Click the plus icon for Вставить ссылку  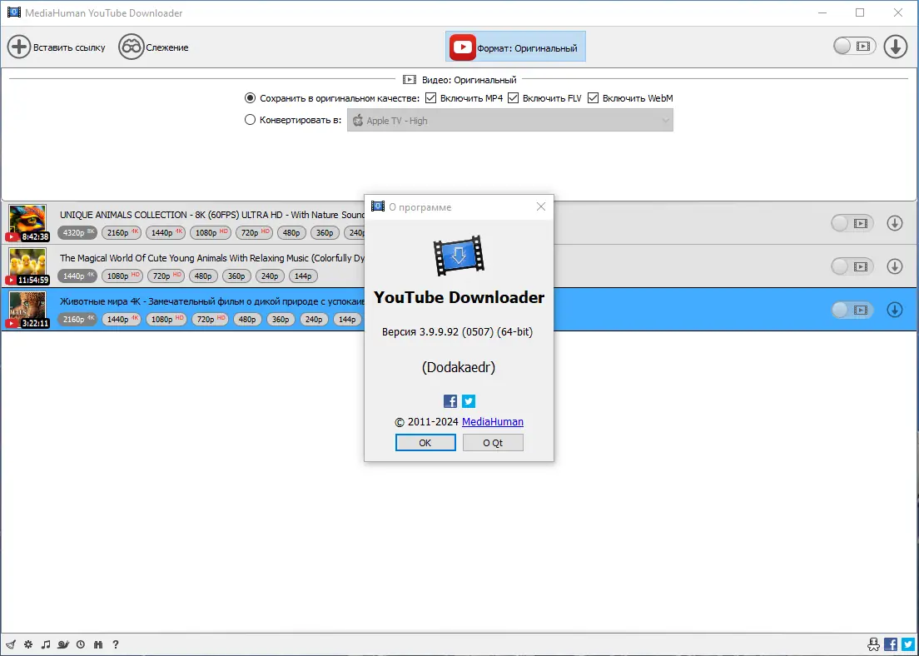tap(19, 47)
